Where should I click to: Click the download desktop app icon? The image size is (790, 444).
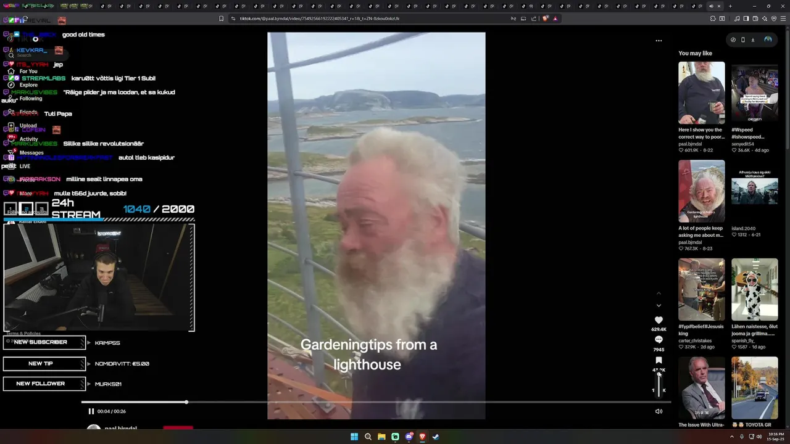click(753, 39)
